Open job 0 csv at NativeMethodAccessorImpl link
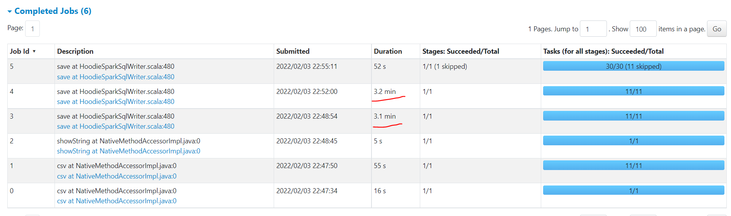Viewport: 731px width, 216px height. point(117,201)
